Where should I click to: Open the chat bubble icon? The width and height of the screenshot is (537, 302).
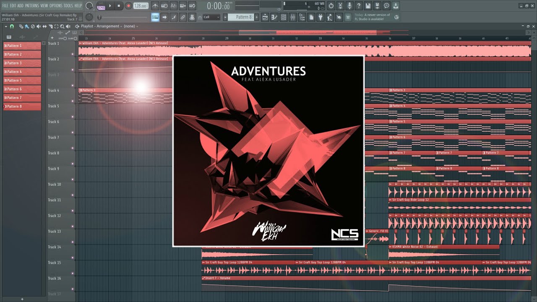click(x=386, y=5)
